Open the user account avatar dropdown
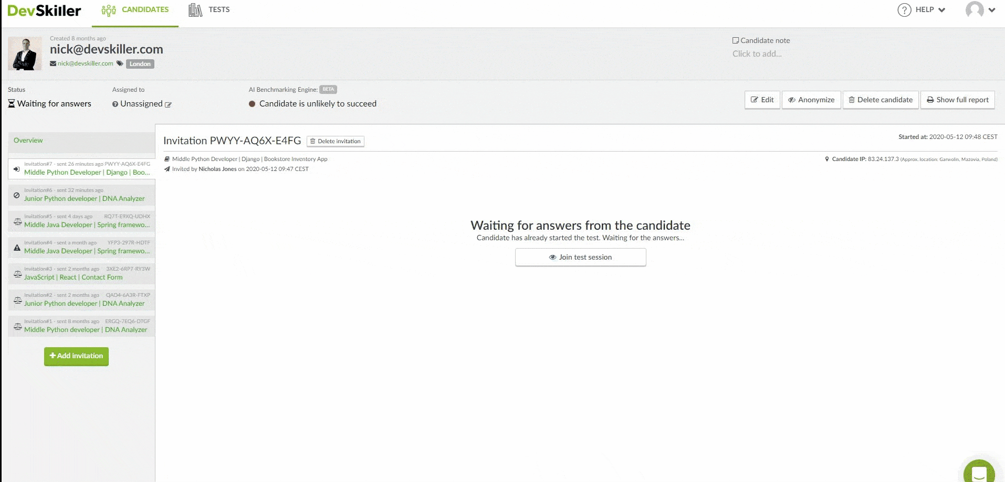This screenshot has height=482, width=1005. coord(980,10)
